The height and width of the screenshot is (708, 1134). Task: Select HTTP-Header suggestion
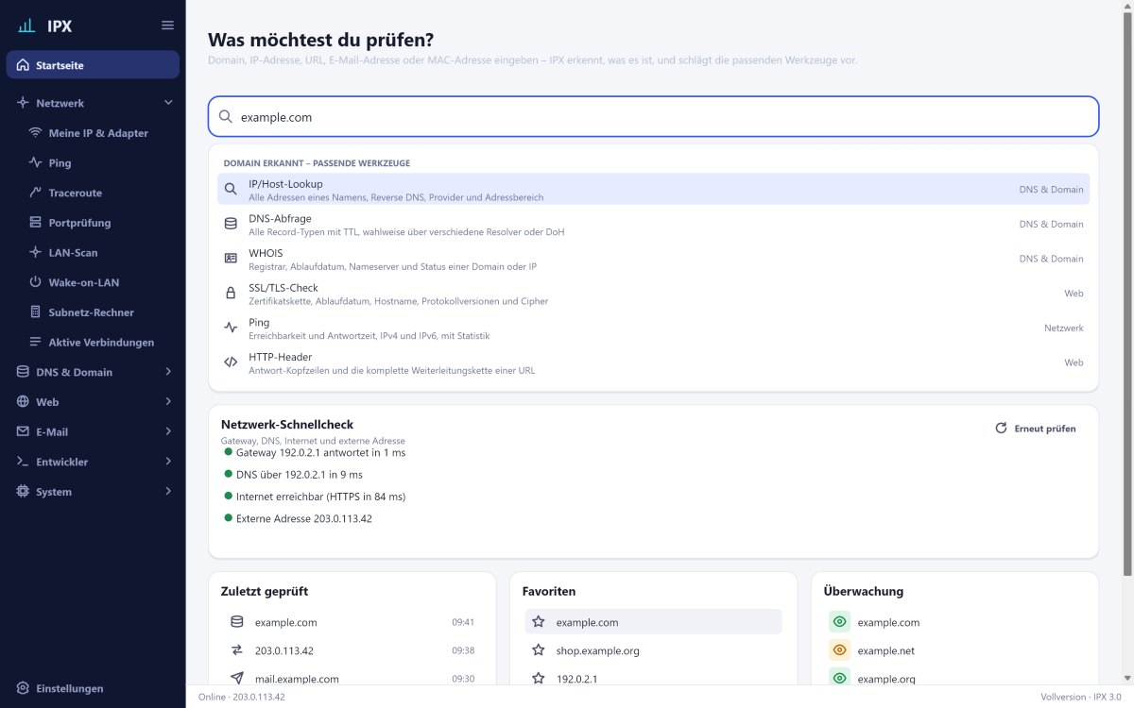coord(653,362)
